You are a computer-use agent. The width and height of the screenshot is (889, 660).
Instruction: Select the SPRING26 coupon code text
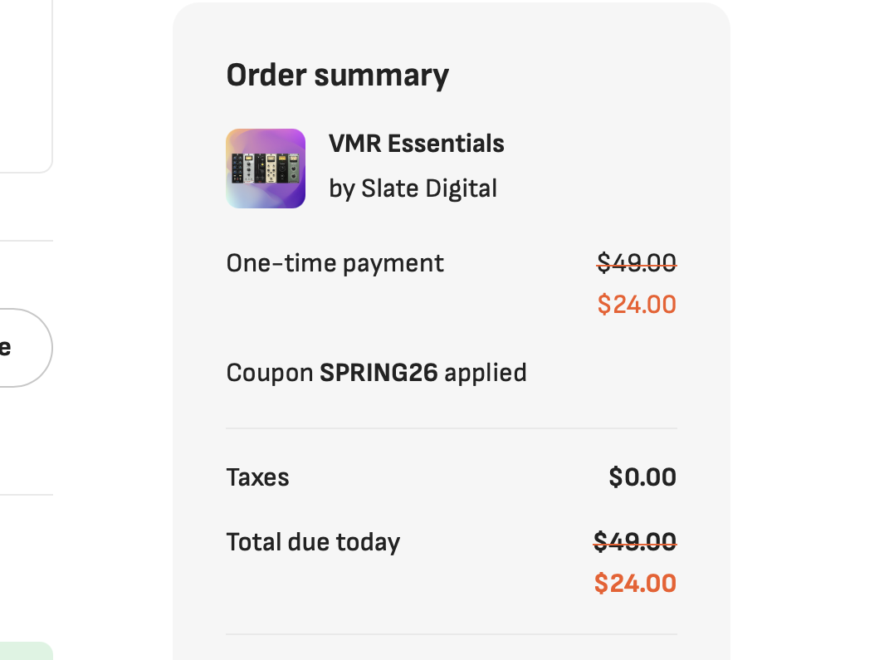(379, 373)
